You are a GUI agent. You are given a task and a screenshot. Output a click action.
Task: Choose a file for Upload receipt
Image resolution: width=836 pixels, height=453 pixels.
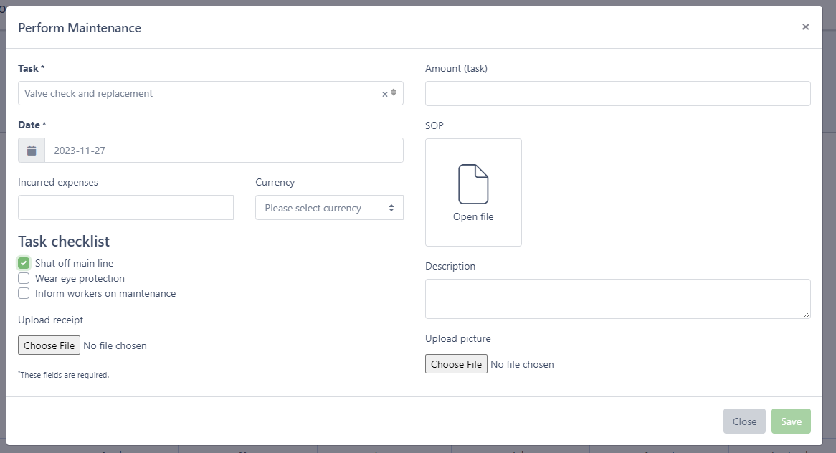coord(49,345)
